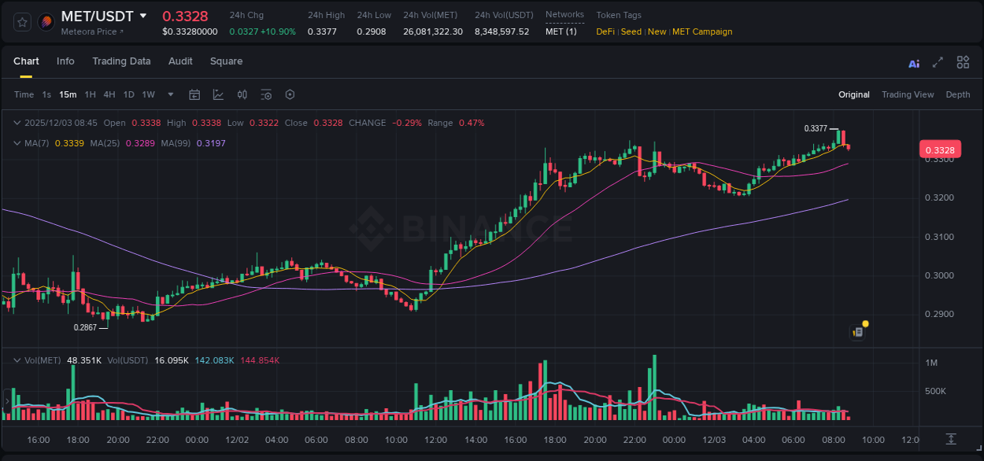
Task: Expand the chart to fullscreen
Action: pyautogui.click(x=938, y=62)
